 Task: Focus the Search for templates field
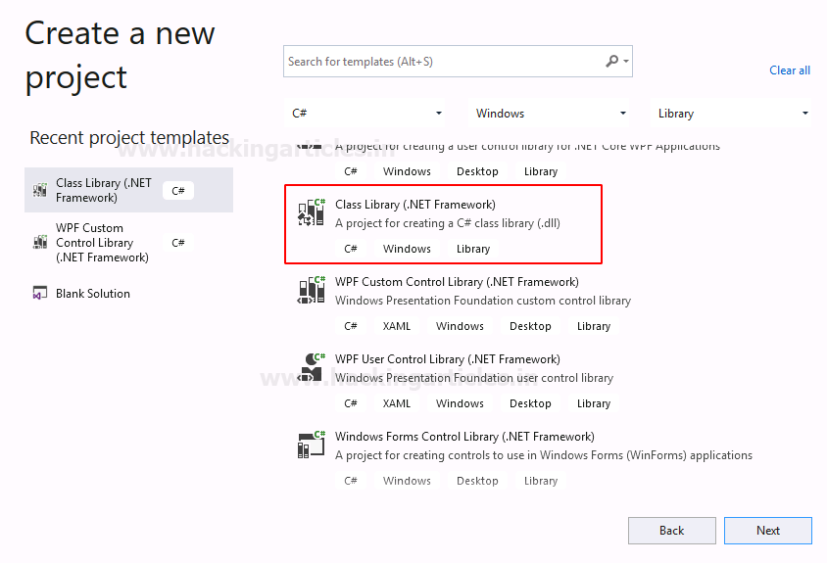pyautogui.click(x=458, y=61)
